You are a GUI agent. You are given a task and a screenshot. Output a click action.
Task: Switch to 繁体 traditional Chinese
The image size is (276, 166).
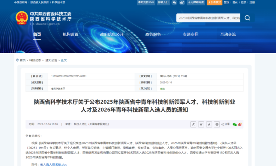(227, 2)
